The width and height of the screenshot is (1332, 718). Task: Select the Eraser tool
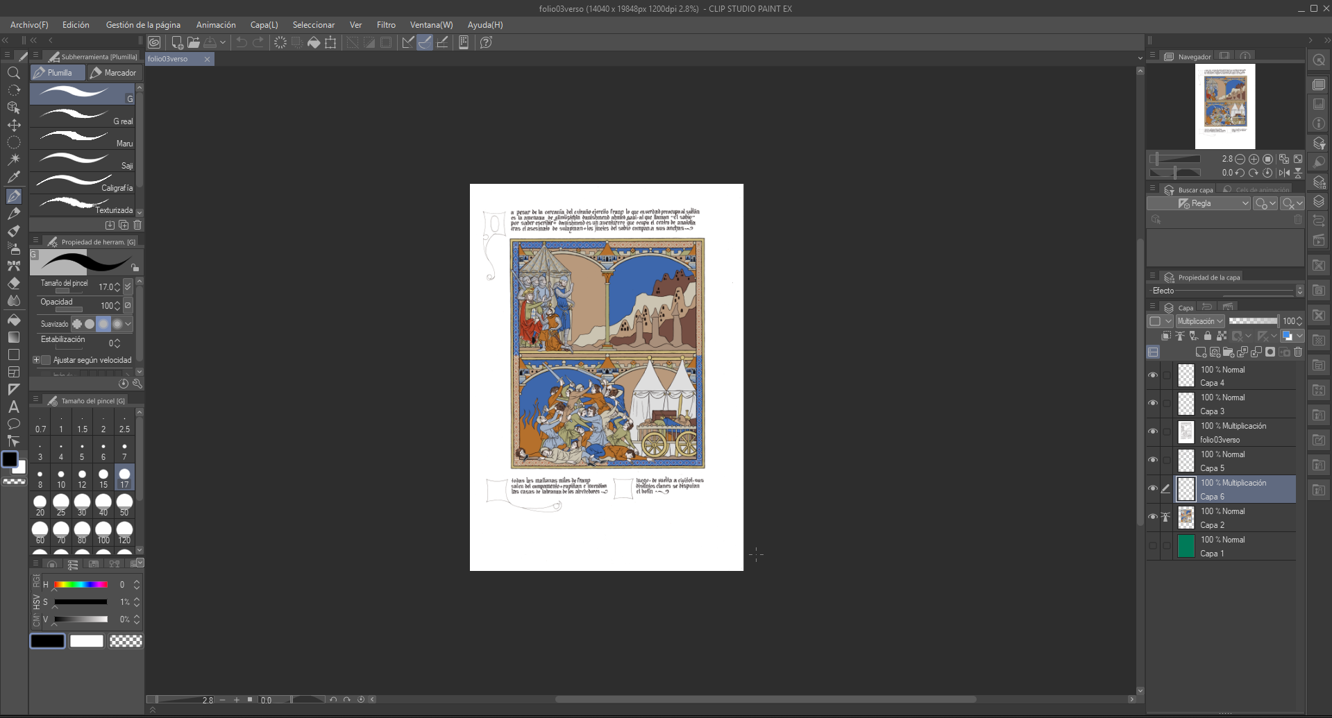point(14,283)
